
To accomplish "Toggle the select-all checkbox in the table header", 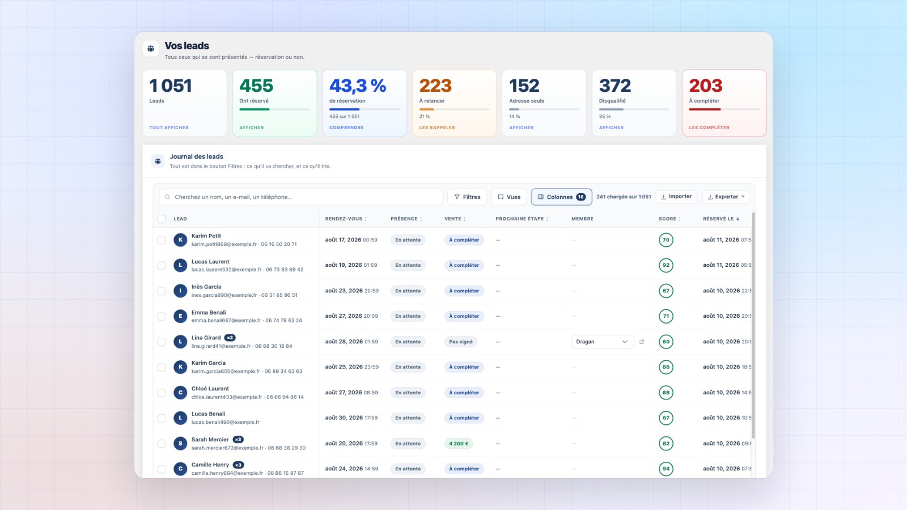I will pos(162,219).
